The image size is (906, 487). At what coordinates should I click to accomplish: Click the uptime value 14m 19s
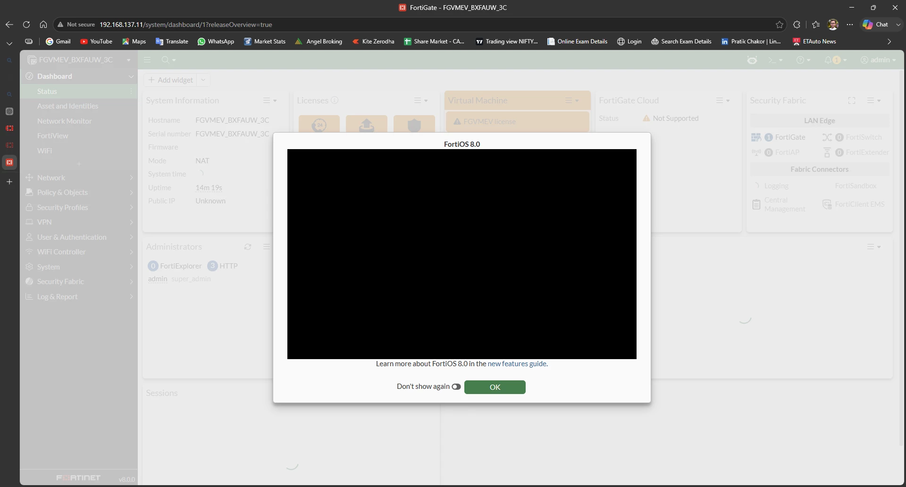click(209, 188)
